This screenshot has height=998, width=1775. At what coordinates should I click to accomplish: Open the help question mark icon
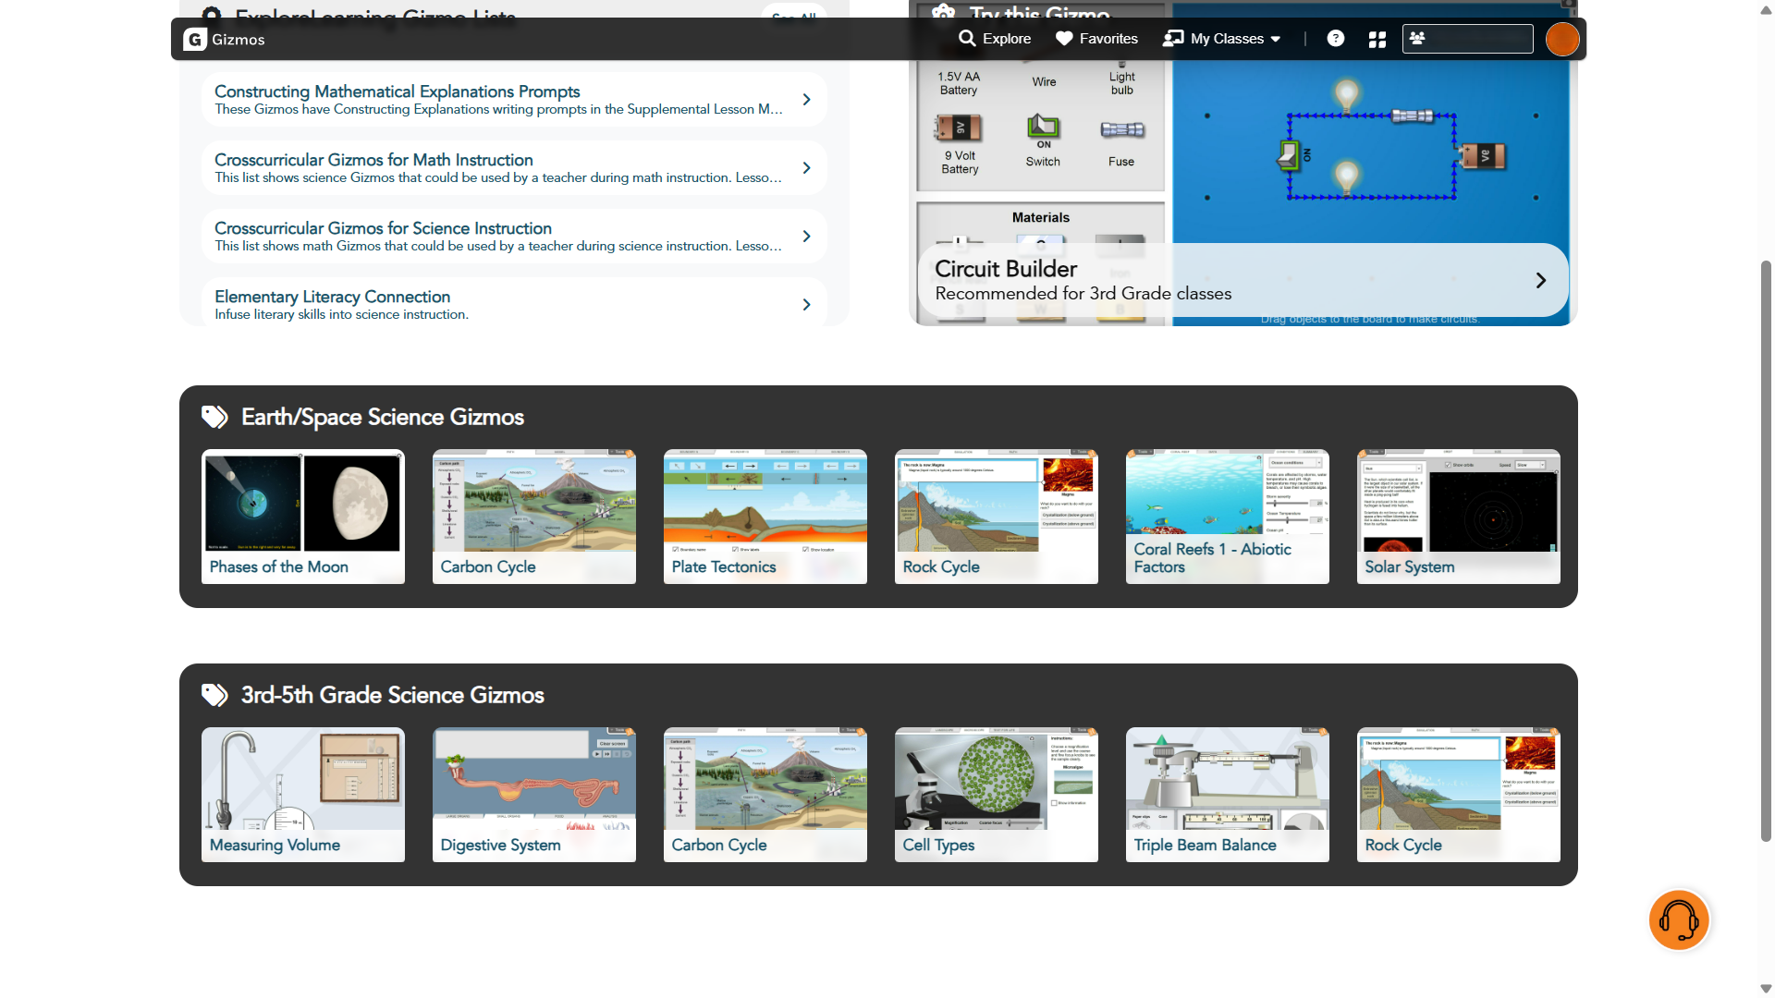(1335, 39)
